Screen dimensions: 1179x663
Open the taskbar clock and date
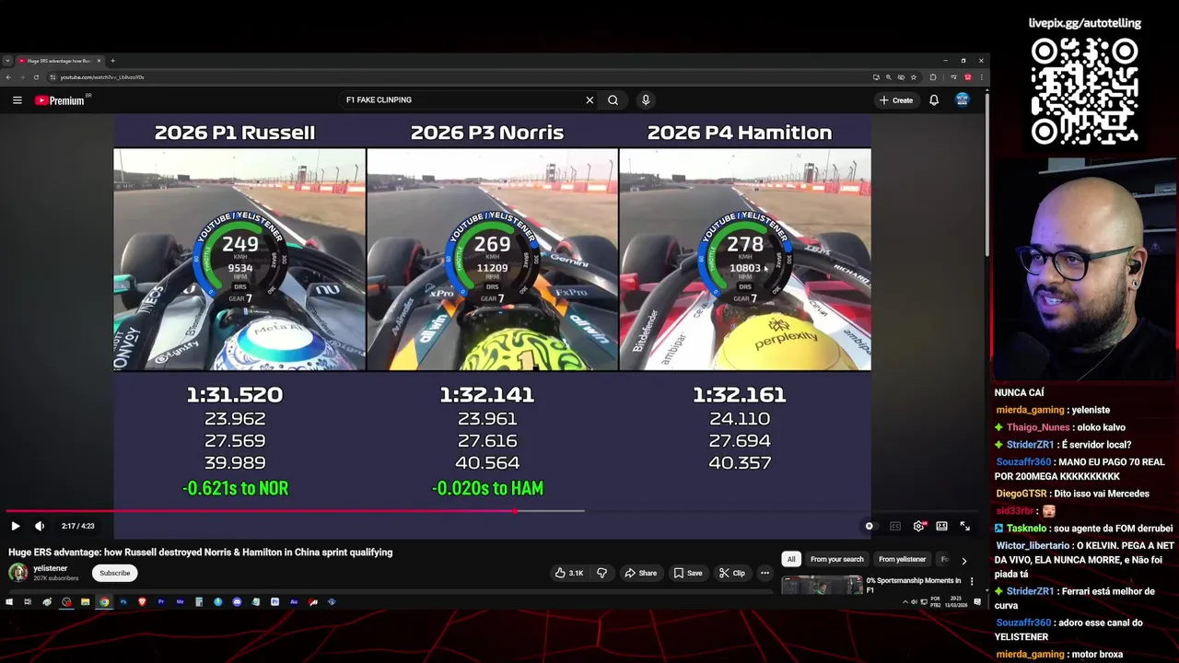tap(956, 602)
